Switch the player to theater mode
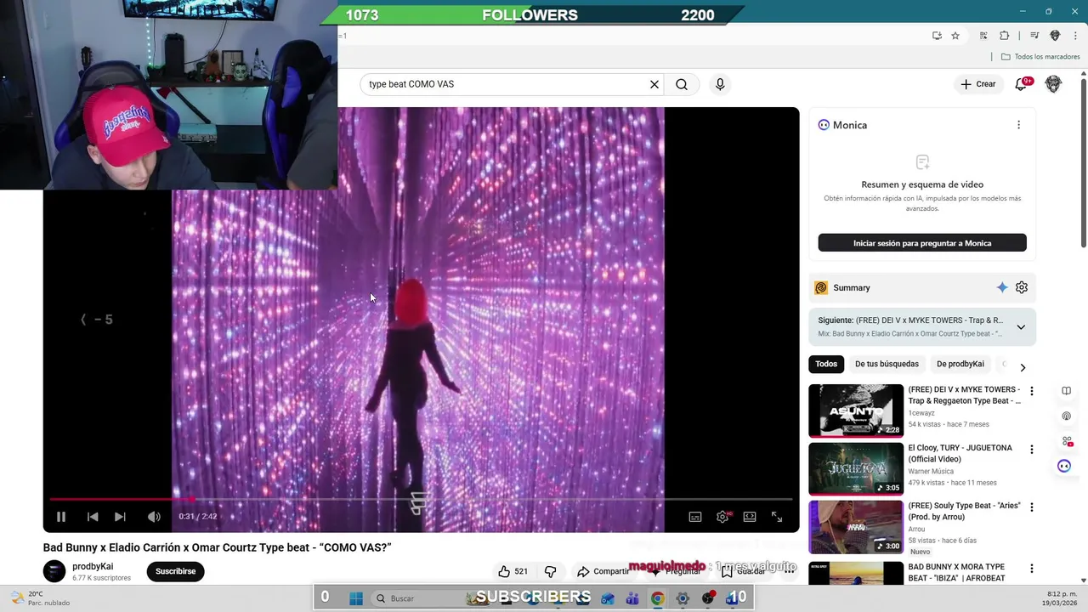Screen dimensions: 1088x612 pyautogui.click(x=750, y=517)
